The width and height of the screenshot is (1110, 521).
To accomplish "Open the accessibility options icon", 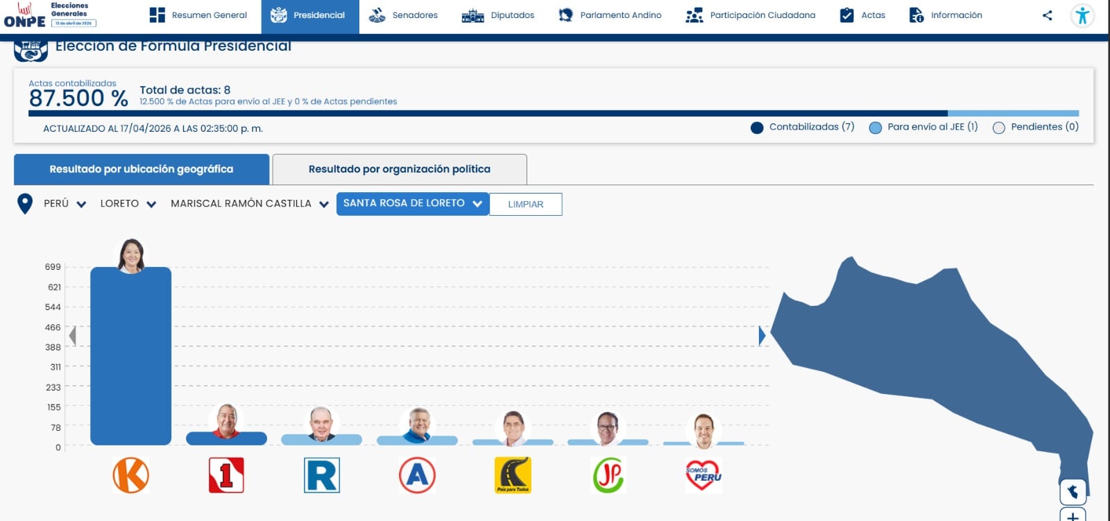I will (x=1082, y=15).
